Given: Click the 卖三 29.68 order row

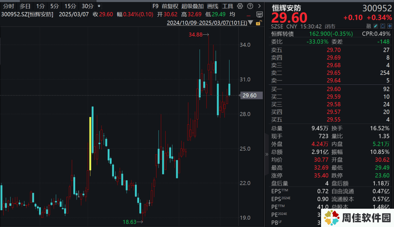Looking at the screenshot, I should (x=330, y=65).
